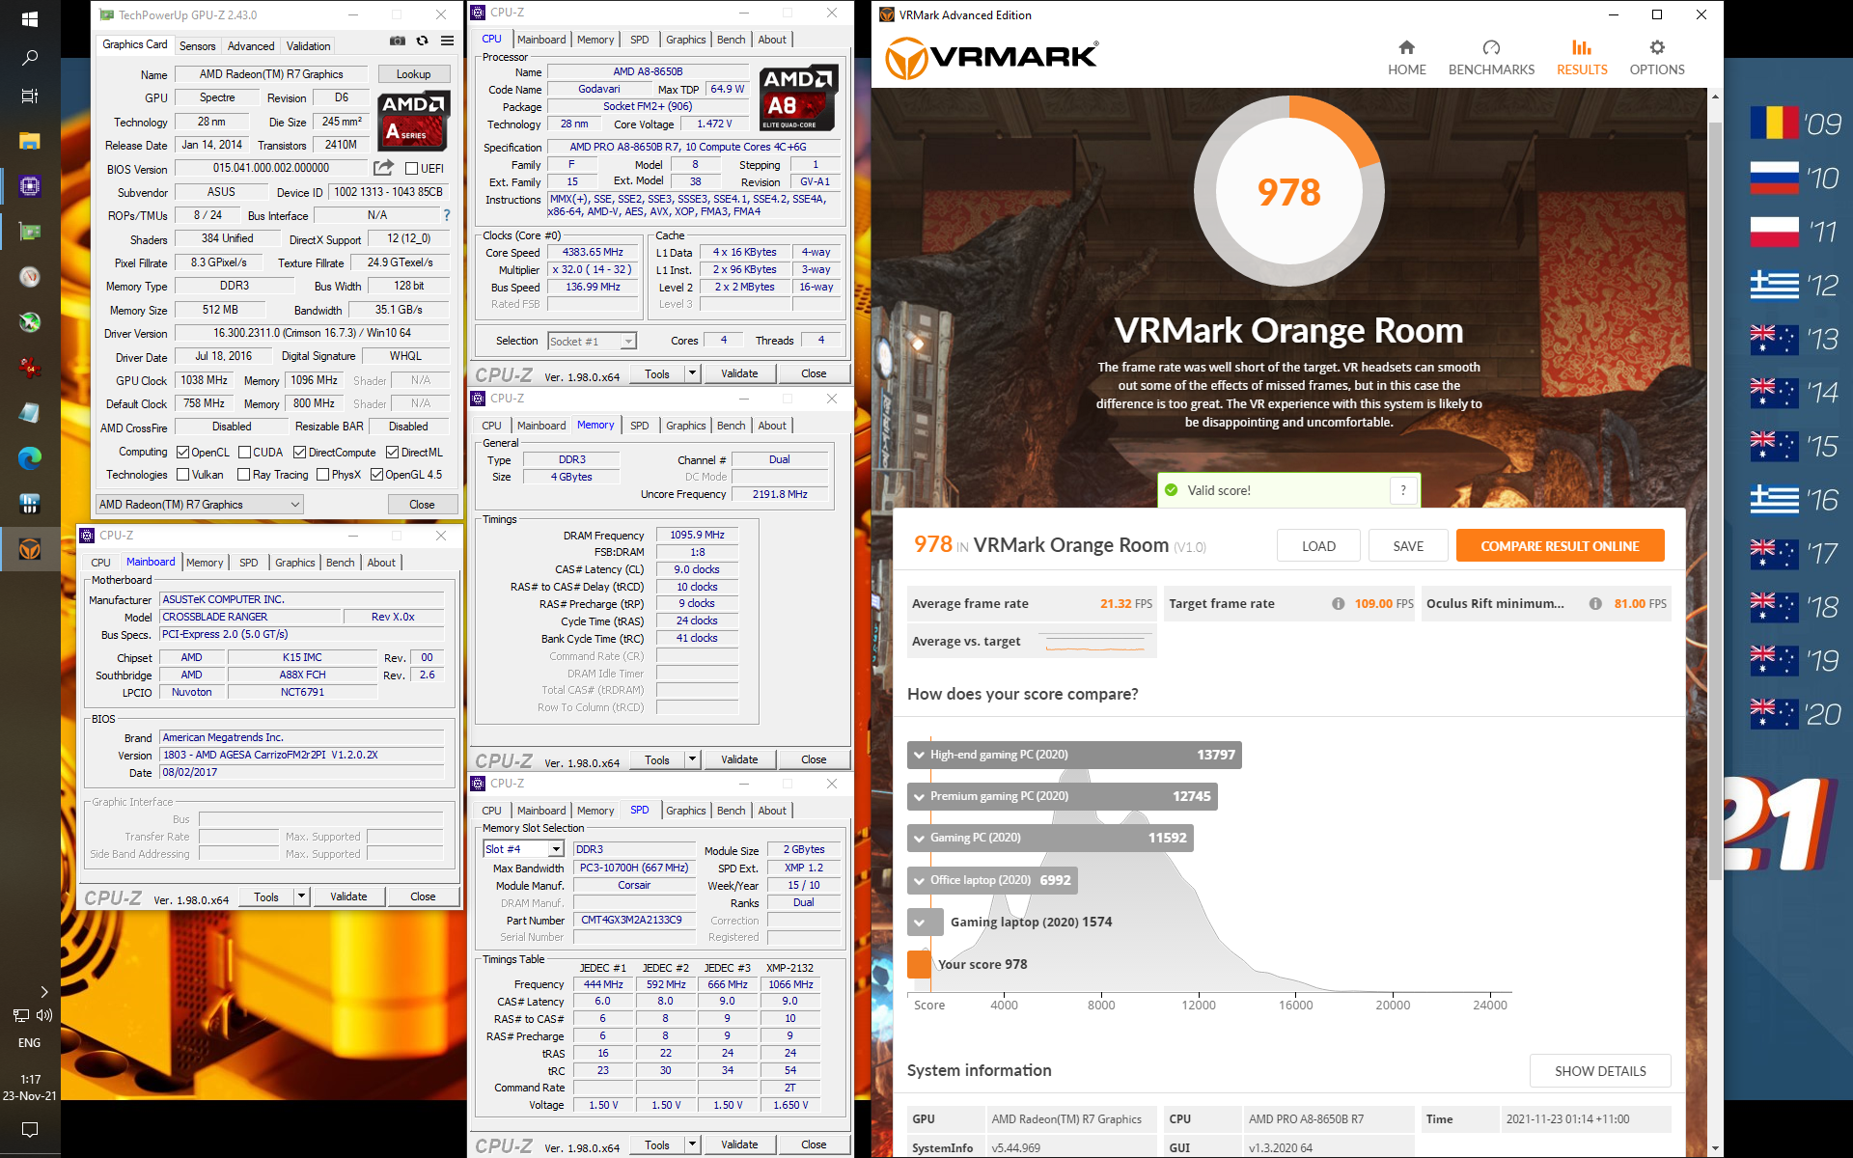The width and height of the screenshot is (1853, 1158).
Task: Open VRMark OPTIONS gear icon
Action: click(x=1657, y=47)
